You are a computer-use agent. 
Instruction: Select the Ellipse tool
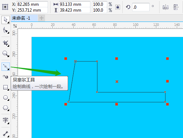point(6,97)
